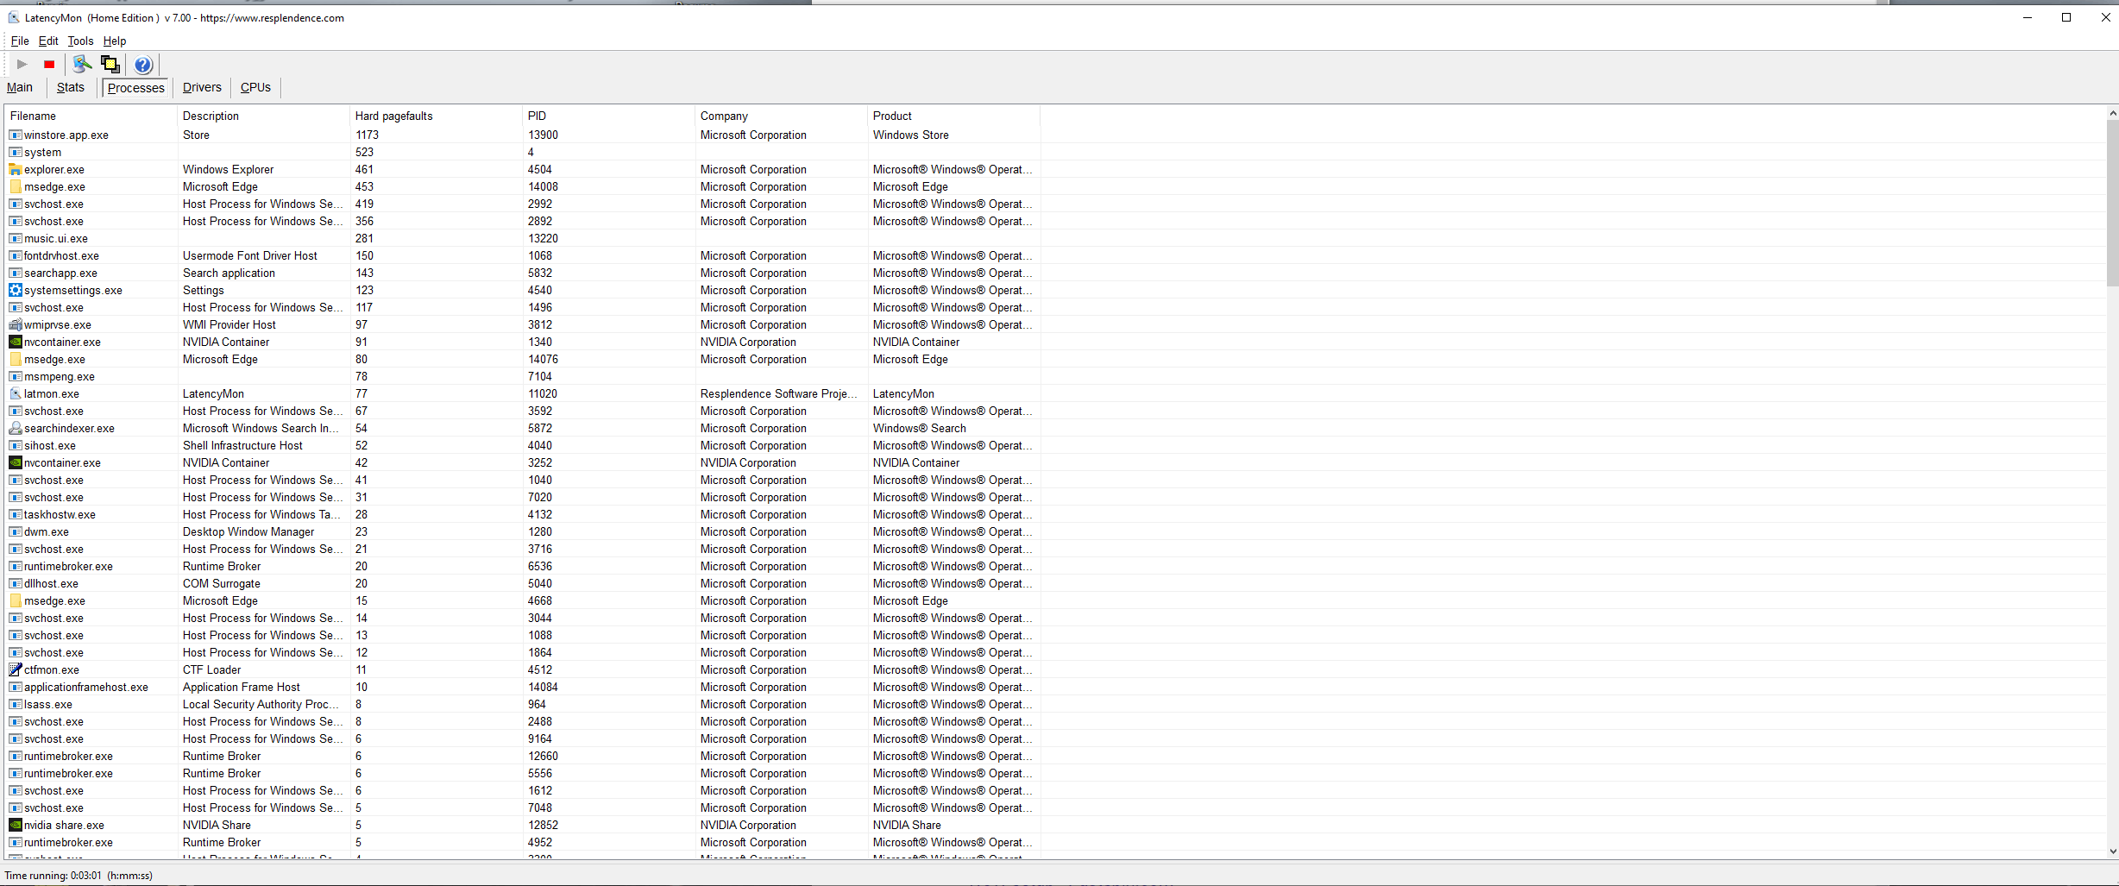Screen dimensions: 2119x886
Task: Click the winstore.app.exe row icon
Action: pyautogui.click(x=16, y=135)
